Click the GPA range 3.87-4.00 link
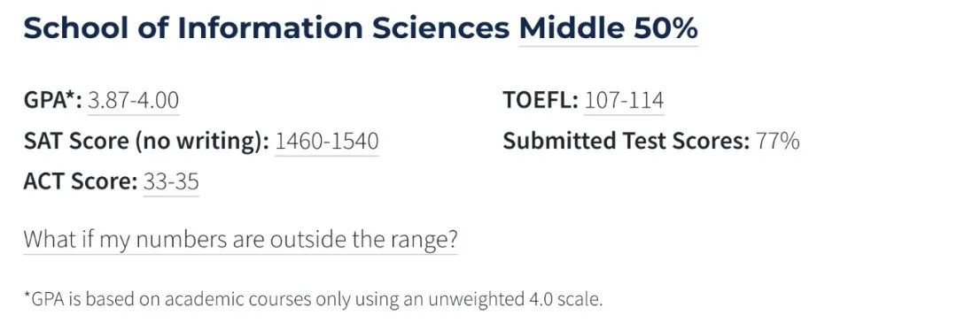957x323 pixels. point(133,101)
